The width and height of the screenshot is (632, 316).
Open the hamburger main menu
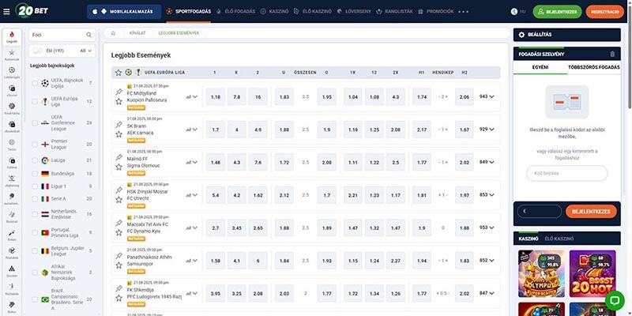click(6, 11)
